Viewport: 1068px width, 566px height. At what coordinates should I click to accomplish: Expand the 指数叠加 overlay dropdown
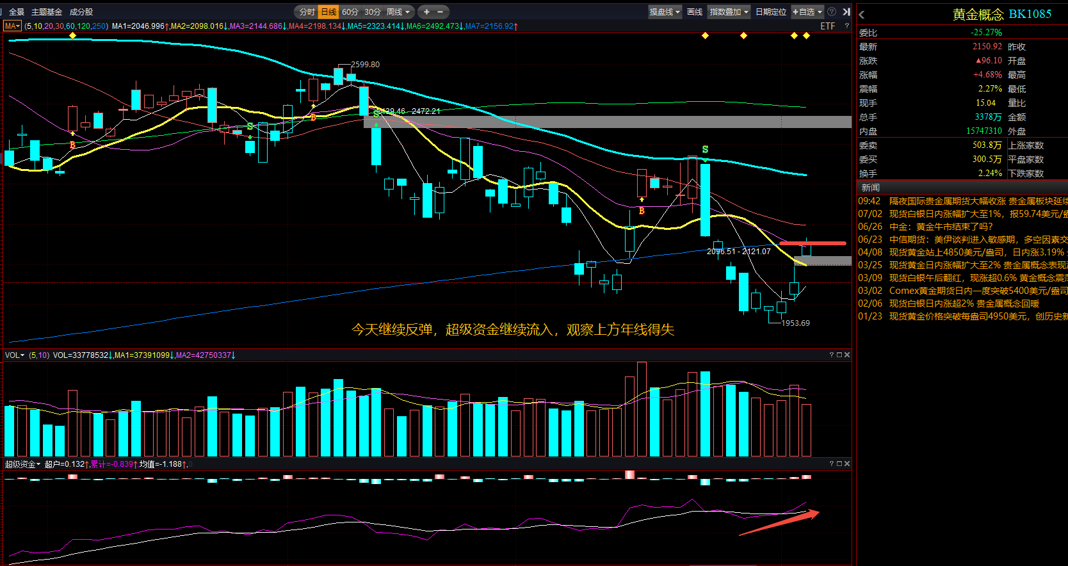(729, 12)
